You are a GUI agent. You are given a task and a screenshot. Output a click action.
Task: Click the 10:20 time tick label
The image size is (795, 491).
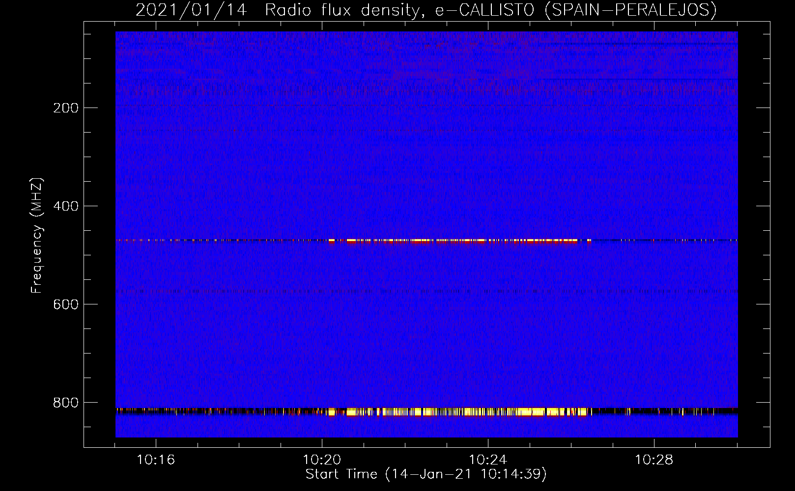click(322, 460)
